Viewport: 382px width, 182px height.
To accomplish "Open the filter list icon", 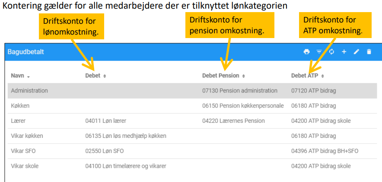I will 319,51.
